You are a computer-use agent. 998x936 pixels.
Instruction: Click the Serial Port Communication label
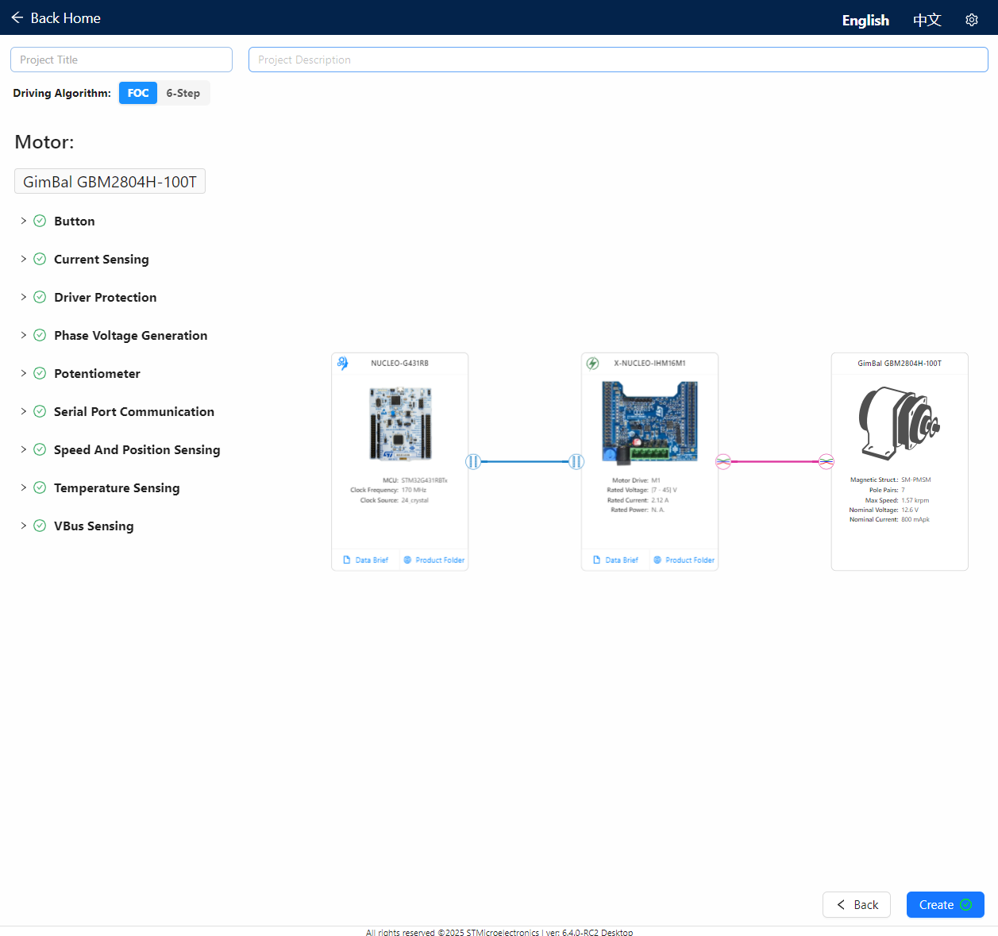tap(134, 411)
